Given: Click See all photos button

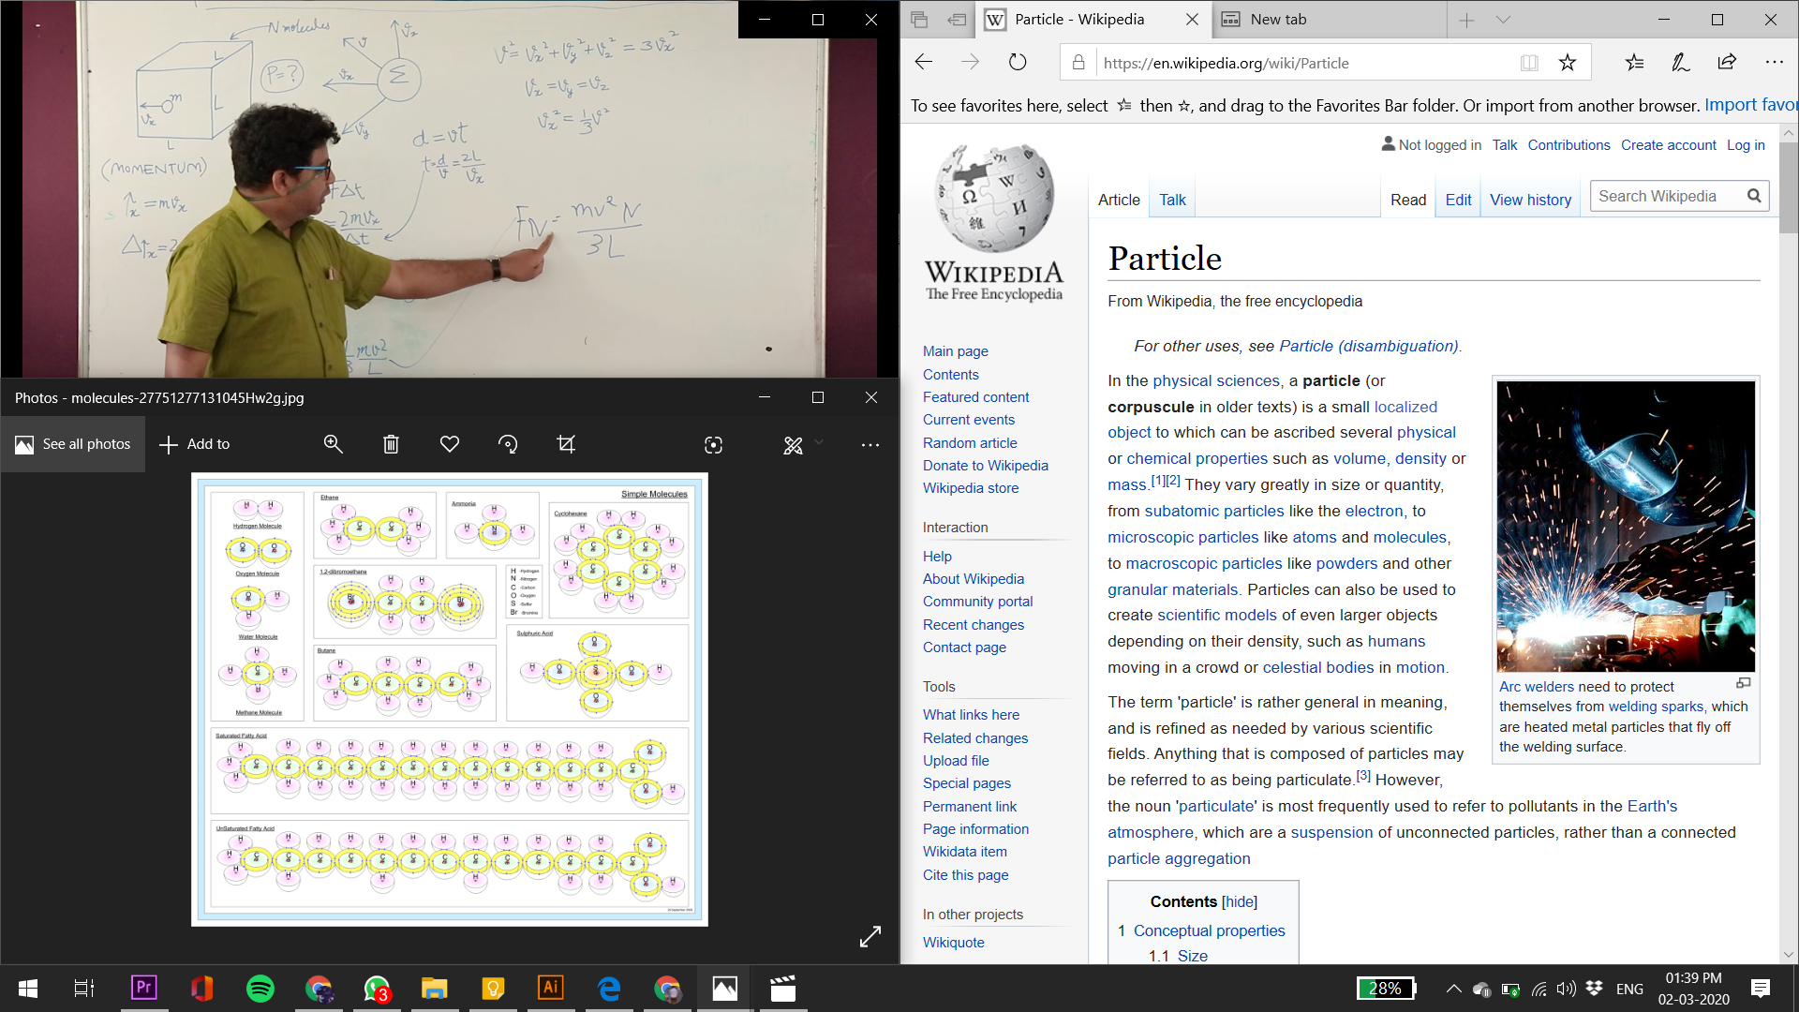Looking at the screenshot, I should point(73,444).
